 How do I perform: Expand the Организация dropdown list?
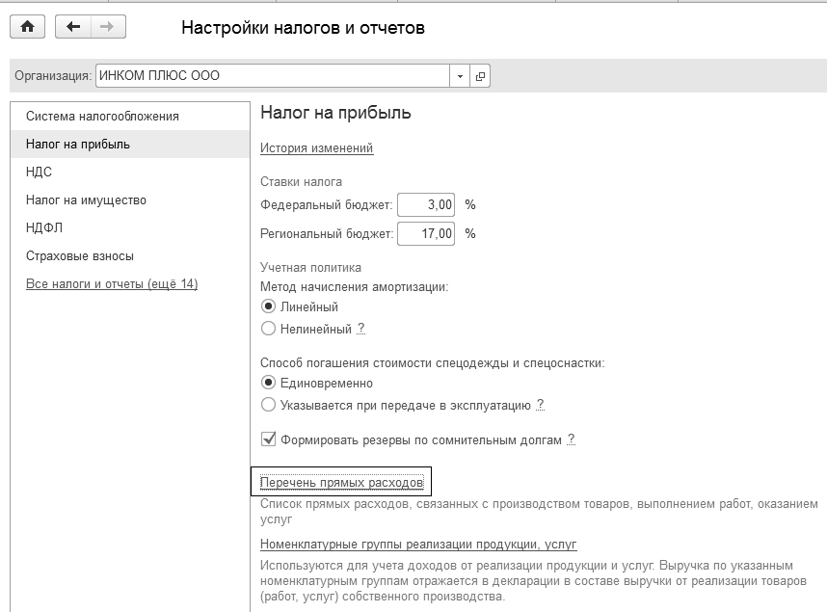point(460,76)
